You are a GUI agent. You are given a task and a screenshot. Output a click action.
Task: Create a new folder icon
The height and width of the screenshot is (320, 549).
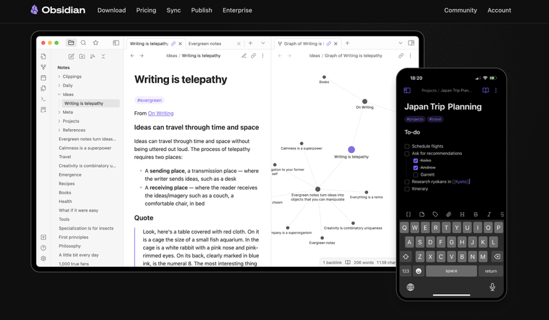tap(82, 57)
